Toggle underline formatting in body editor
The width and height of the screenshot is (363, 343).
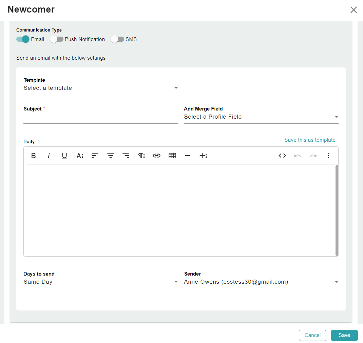coord(64,156)
